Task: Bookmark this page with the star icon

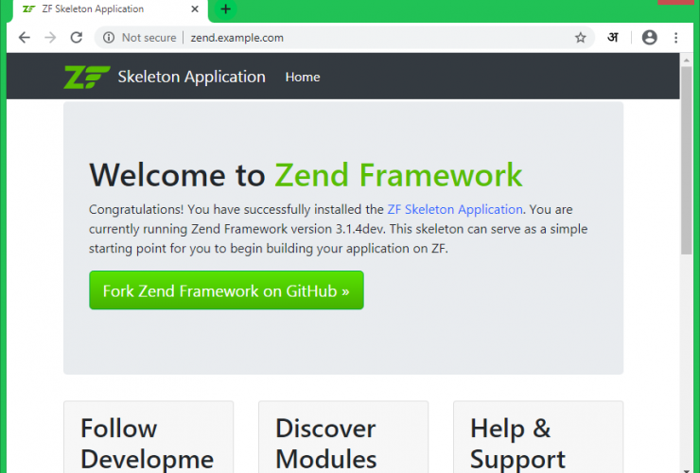Action: (x=580, y=38)
